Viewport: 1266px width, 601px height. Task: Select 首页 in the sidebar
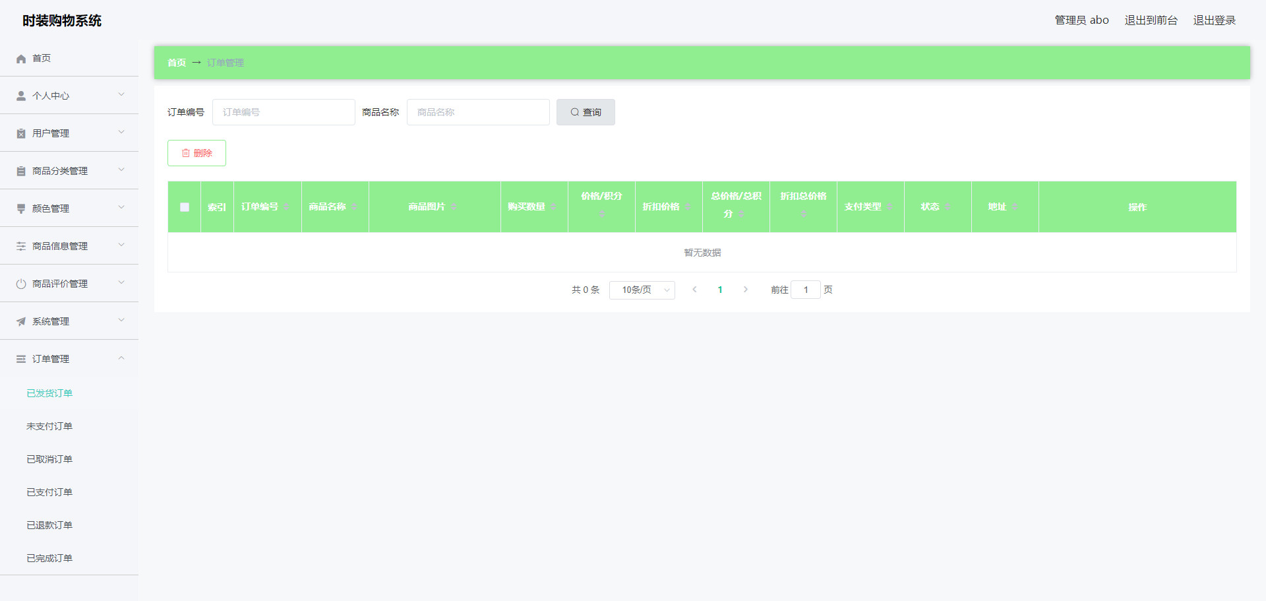69,58
